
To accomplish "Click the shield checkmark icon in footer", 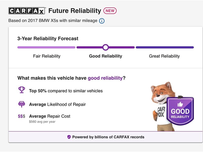I will tap(69, 137).
